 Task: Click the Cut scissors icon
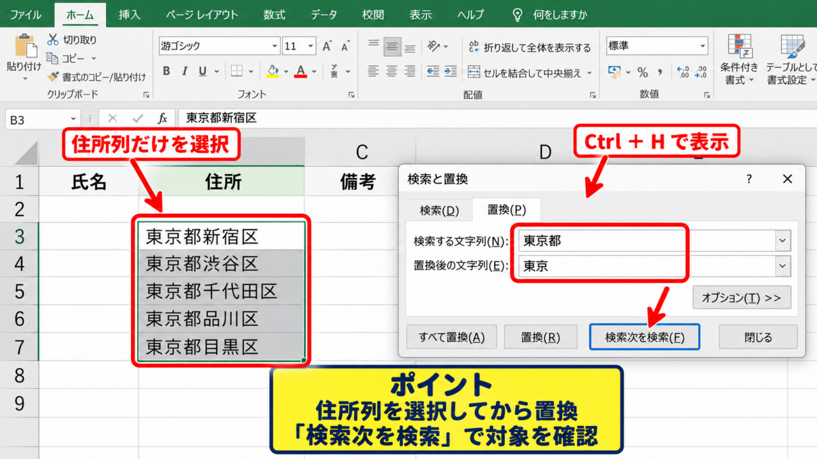(52, 40)
